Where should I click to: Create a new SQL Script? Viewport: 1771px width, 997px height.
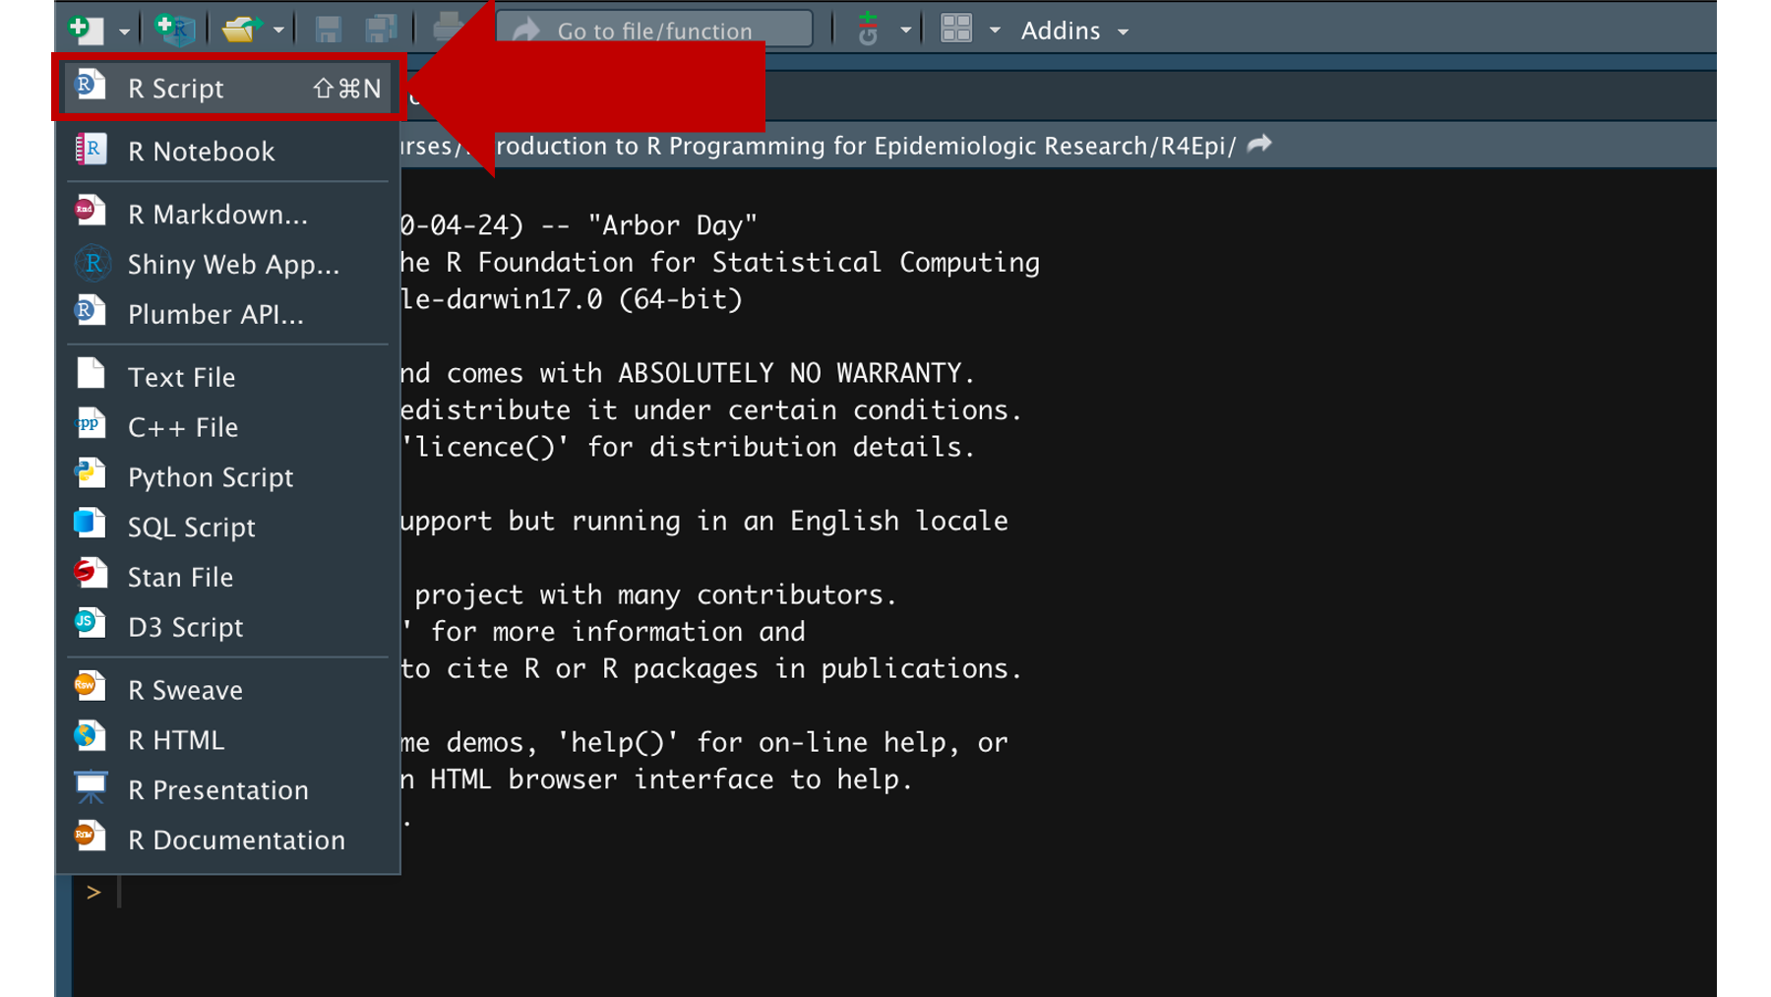click(228, 528)
